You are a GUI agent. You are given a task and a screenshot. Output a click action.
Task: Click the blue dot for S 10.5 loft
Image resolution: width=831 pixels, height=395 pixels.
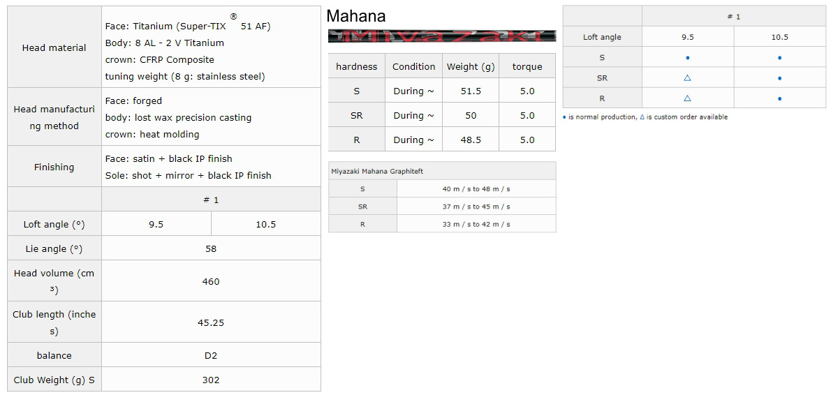(779, 58)
